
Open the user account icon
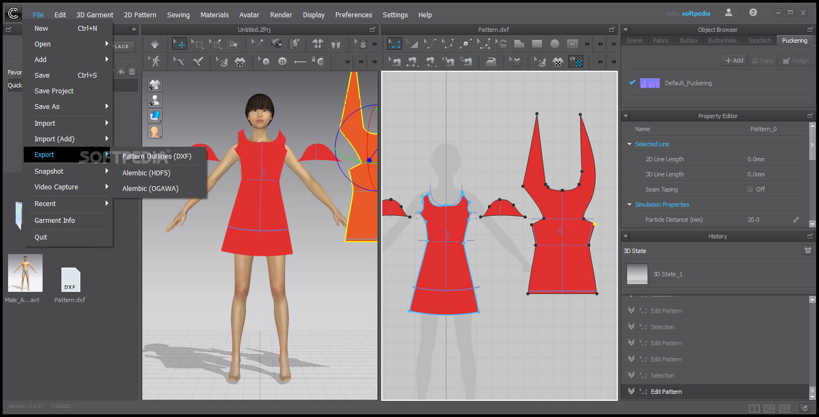tap(728, 12)
